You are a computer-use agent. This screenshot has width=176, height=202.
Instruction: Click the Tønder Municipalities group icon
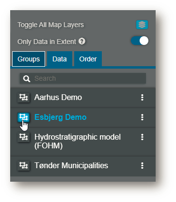click(x=24, y=165)
